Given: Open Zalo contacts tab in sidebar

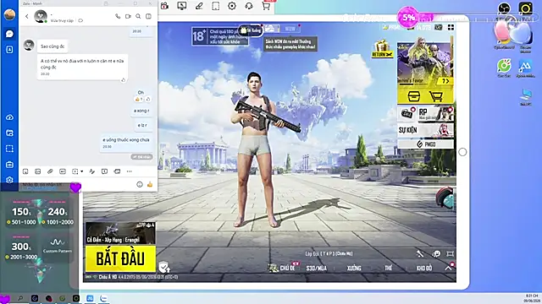Looking at the screenshot, I should click(9, 50).
